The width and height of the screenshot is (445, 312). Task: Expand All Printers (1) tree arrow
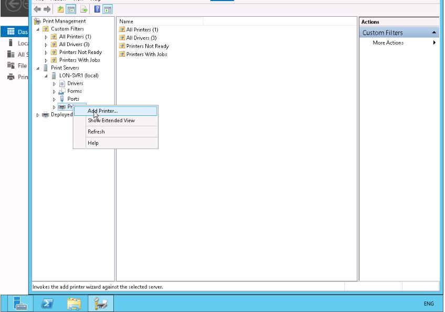46,37
